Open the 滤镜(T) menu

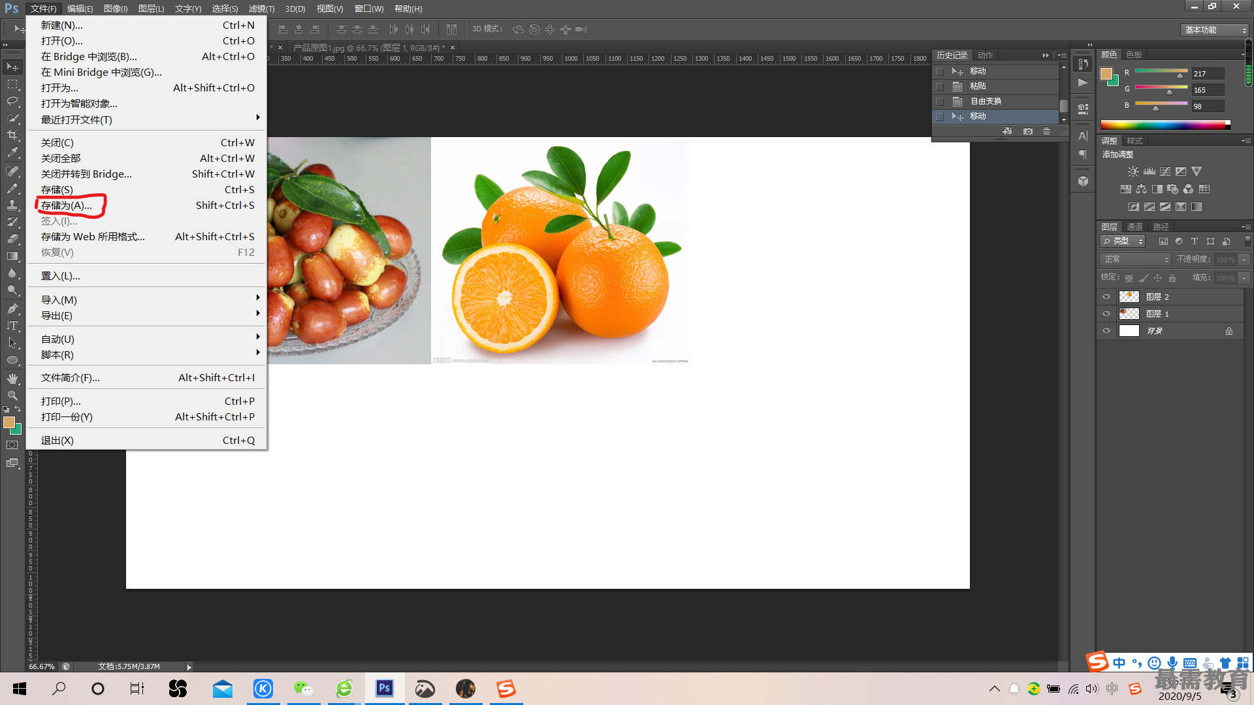(261, 8)
